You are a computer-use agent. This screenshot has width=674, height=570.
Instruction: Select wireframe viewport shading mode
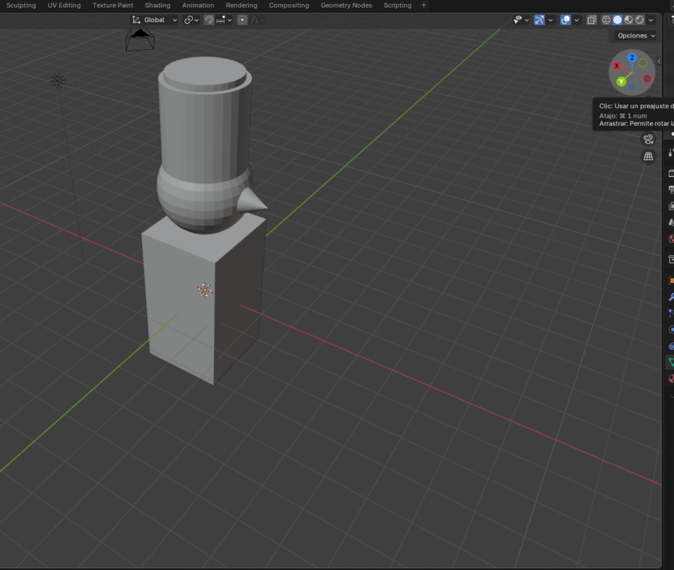coord(606,20)
